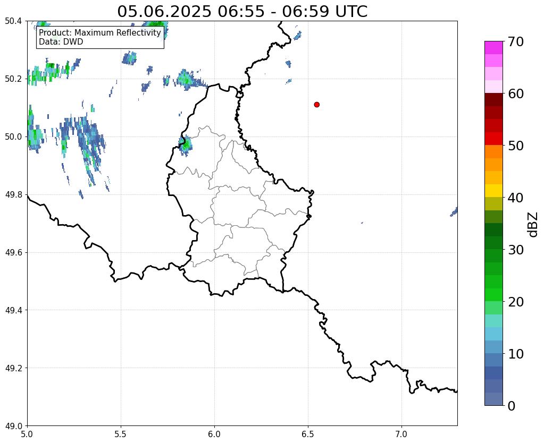Select the 'Data: DWD' label
This screenshot has width=544, height=443.
(x=61, y=42)
